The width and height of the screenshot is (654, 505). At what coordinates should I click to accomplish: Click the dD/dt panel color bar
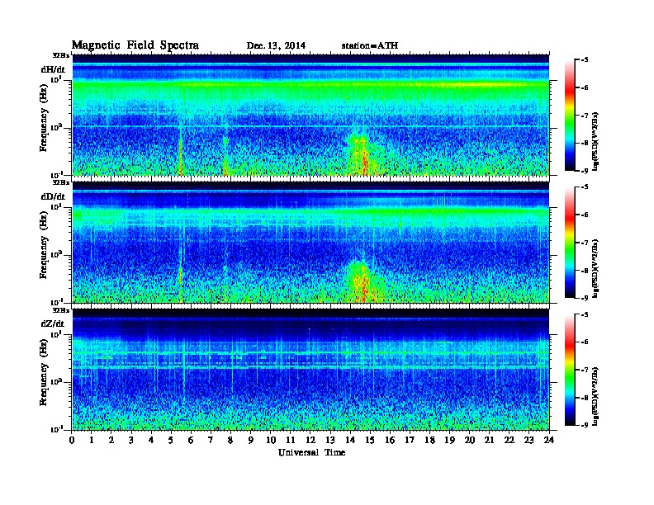click(570, 243)
